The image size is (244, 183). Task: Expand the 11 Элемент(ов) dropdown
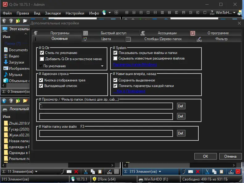[x=36, y=172]
